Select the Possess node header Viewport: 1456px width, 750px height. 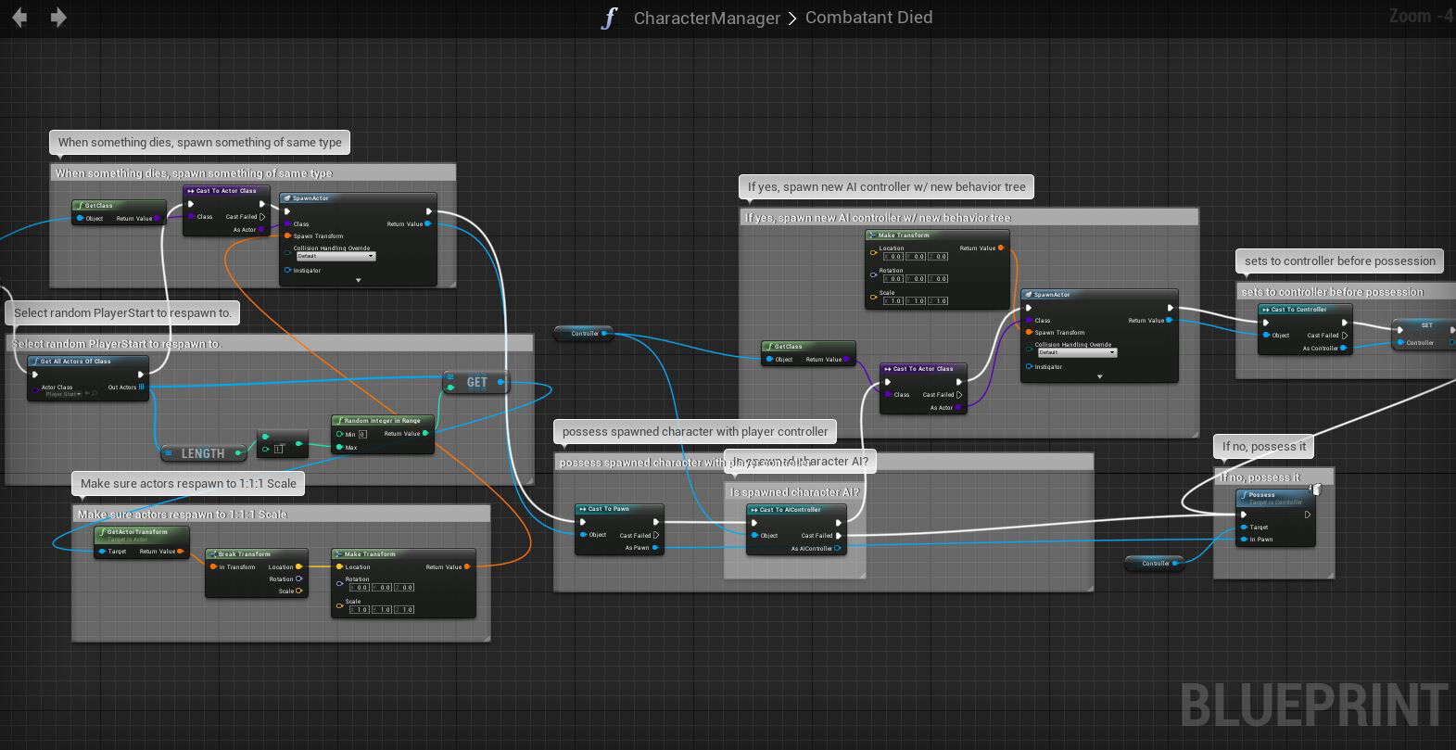pyautogui.click(x=1275, y=498)
